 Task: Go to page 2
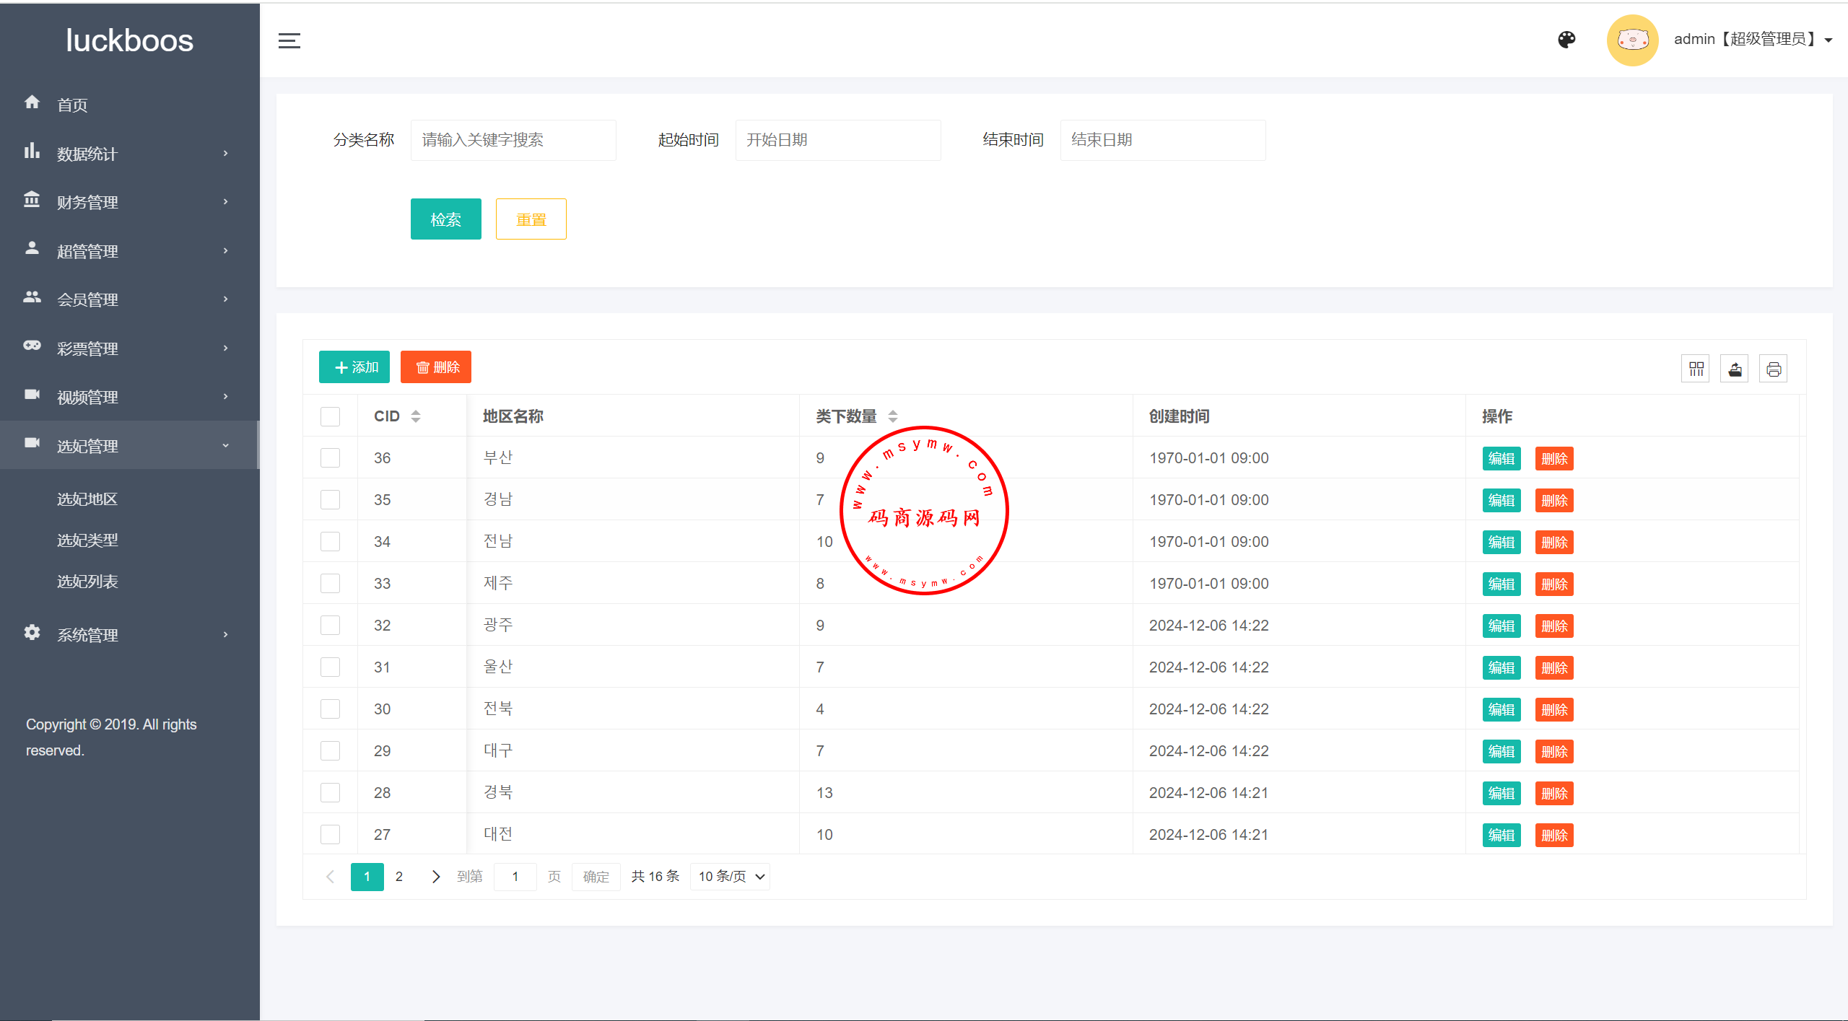click(x=399, y=877)
